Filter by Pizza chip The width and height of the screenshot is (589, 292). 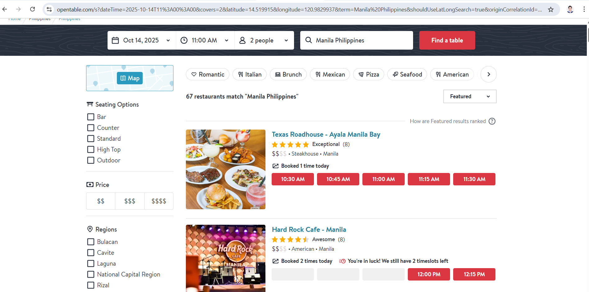[369, 74]
